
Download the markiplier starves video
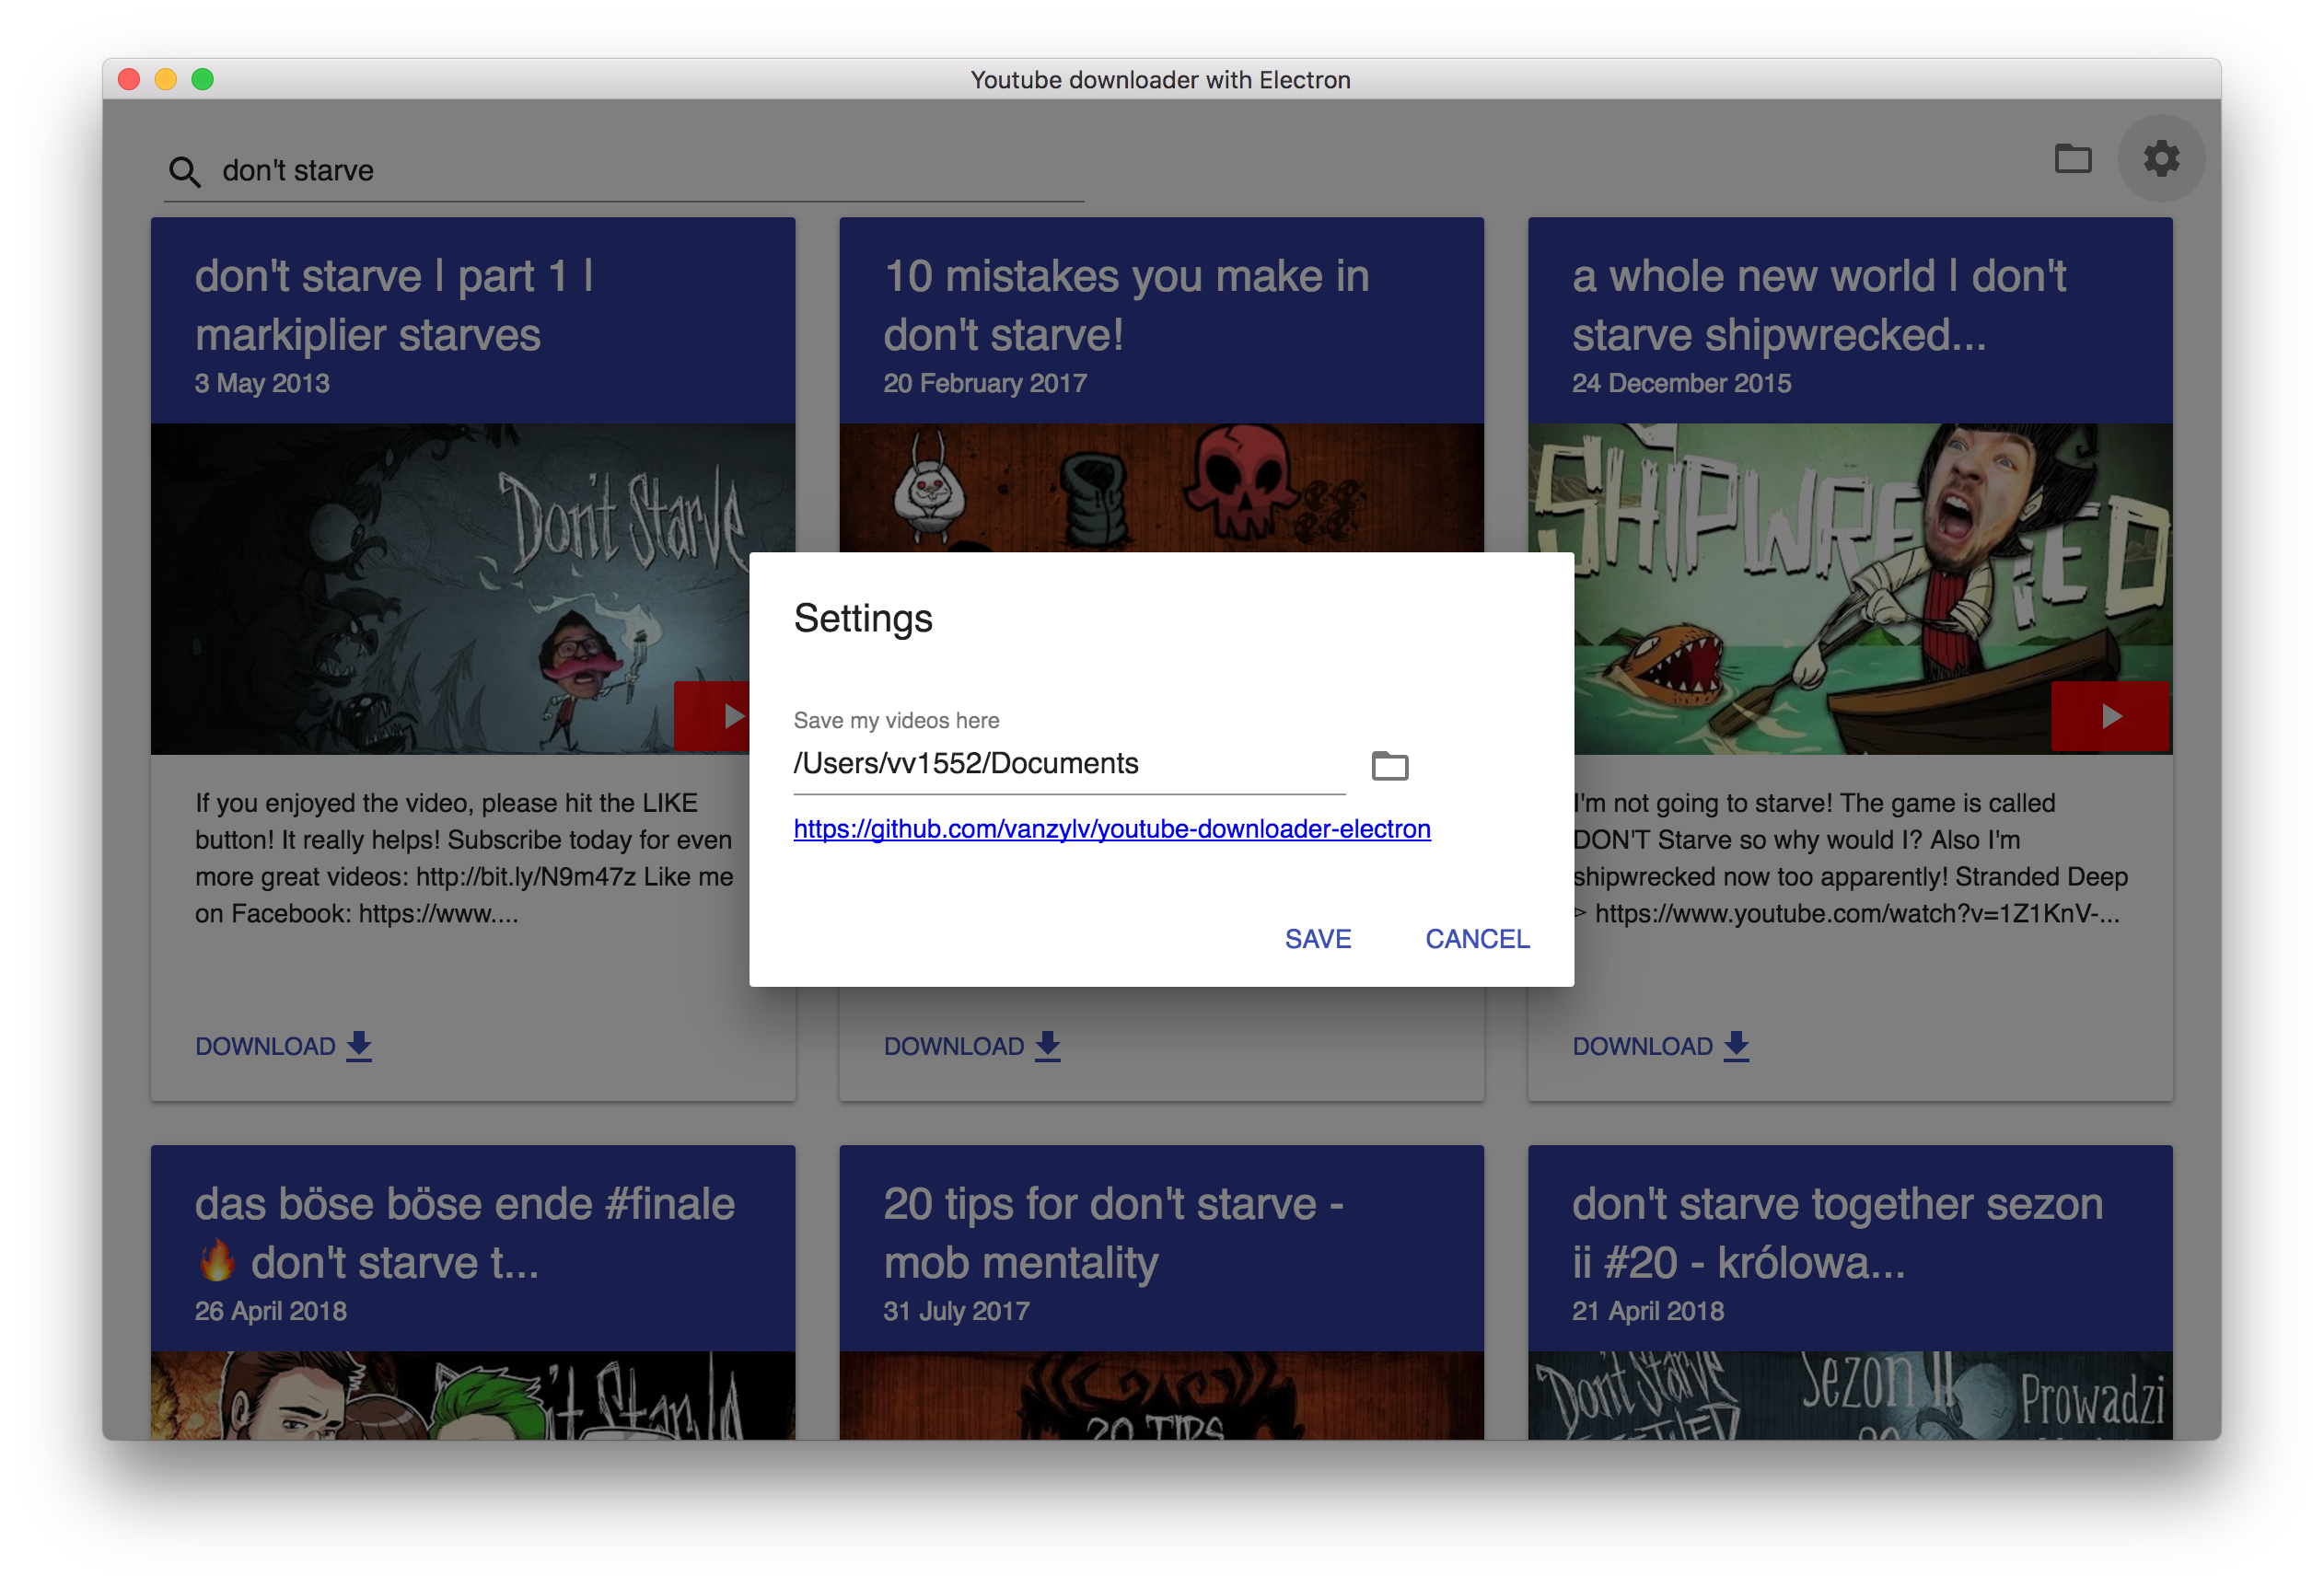coord(283,1046)
